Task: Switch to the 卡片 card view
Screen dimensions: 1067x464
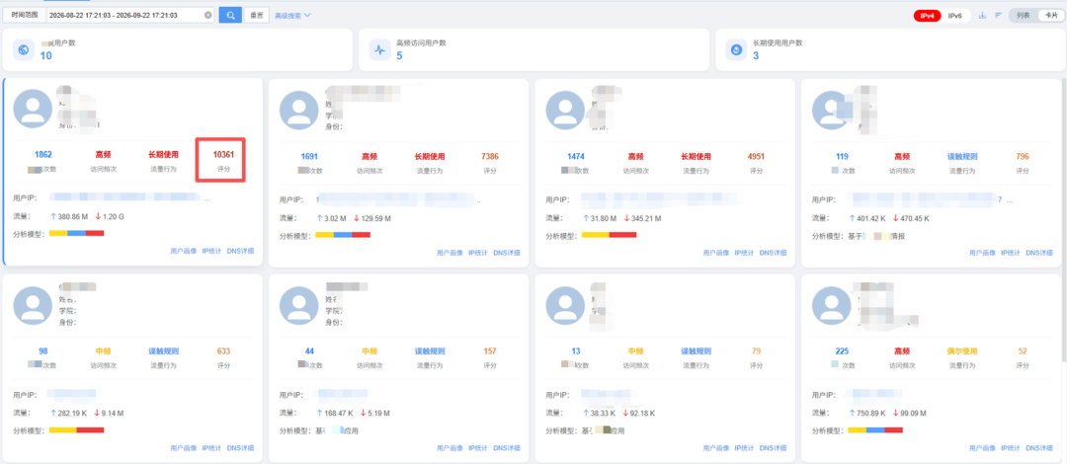Action: [x=1051, y=15]
